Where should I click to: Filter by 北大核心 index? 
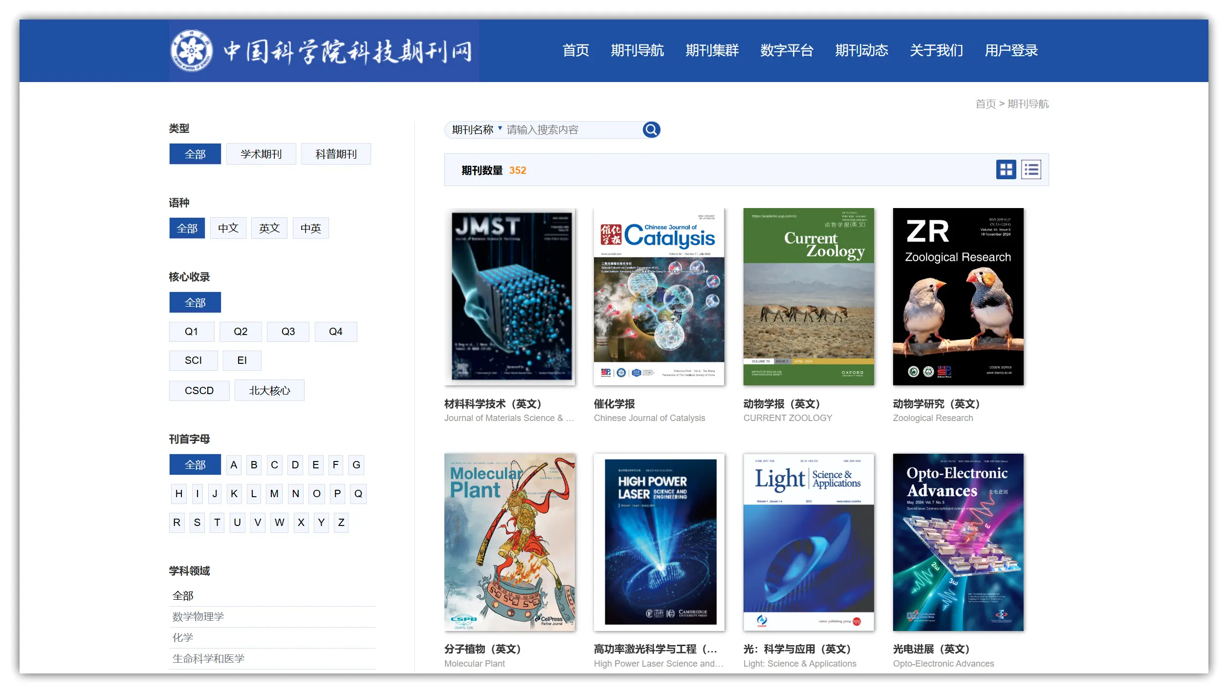pos(269,391)
